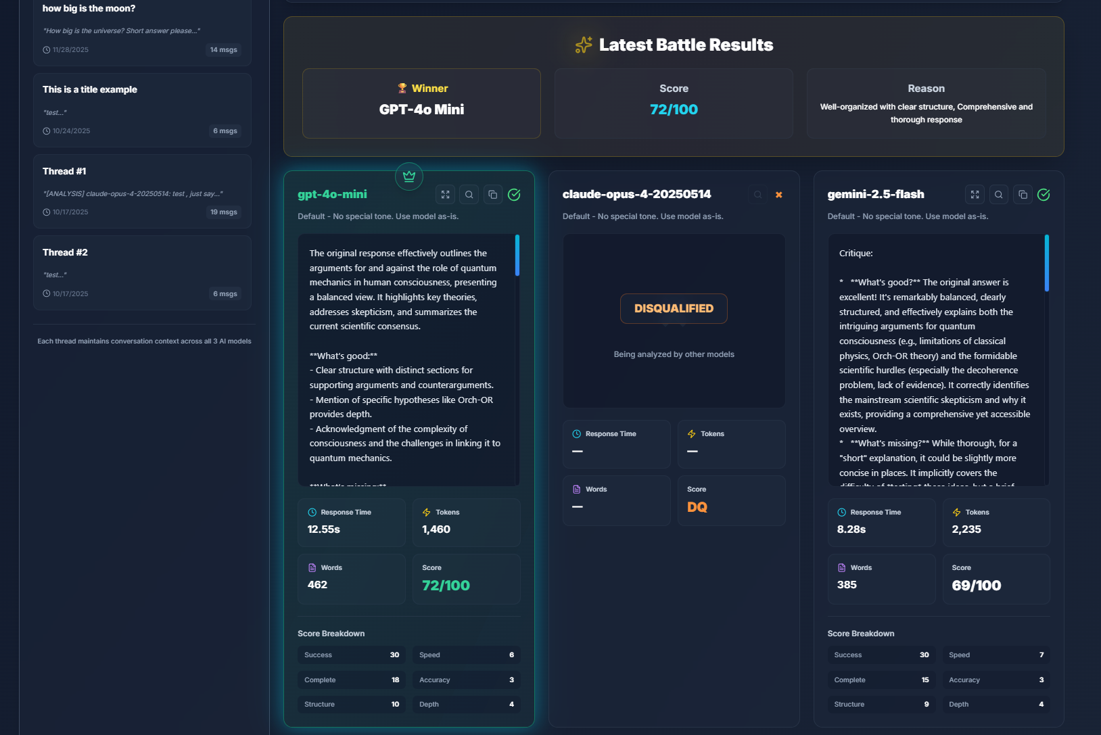
Task: Click the DISQUALIFIED badge on claude card
Action: 674,308
